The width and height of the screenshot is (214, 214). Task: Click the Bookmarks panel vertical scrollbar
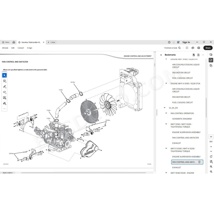206,108
